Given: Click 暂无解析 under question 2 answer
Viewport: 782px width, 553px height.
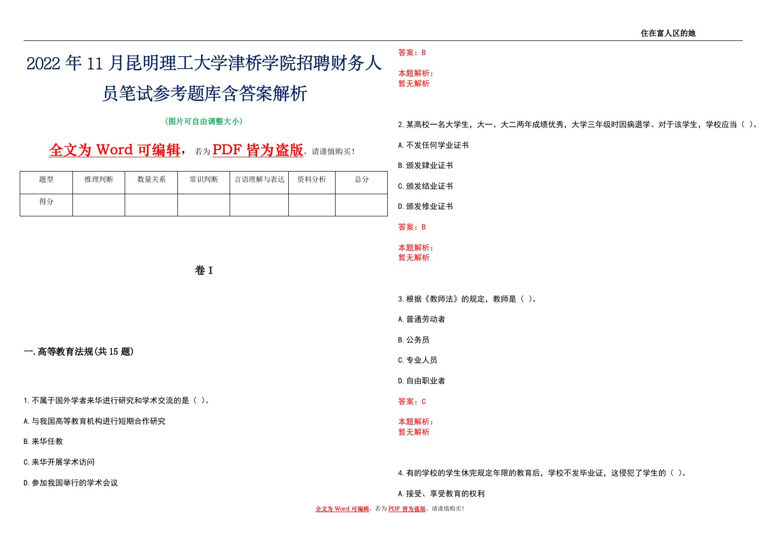Looking at the screenshot, I should pos(414,258).
